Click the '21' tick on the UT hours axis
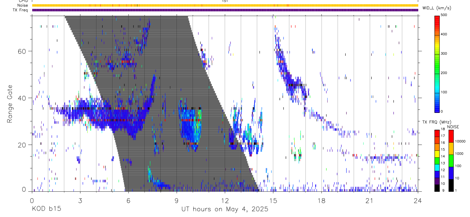The image size is (470, 217). pyautogui.click(x=369, y=201)
